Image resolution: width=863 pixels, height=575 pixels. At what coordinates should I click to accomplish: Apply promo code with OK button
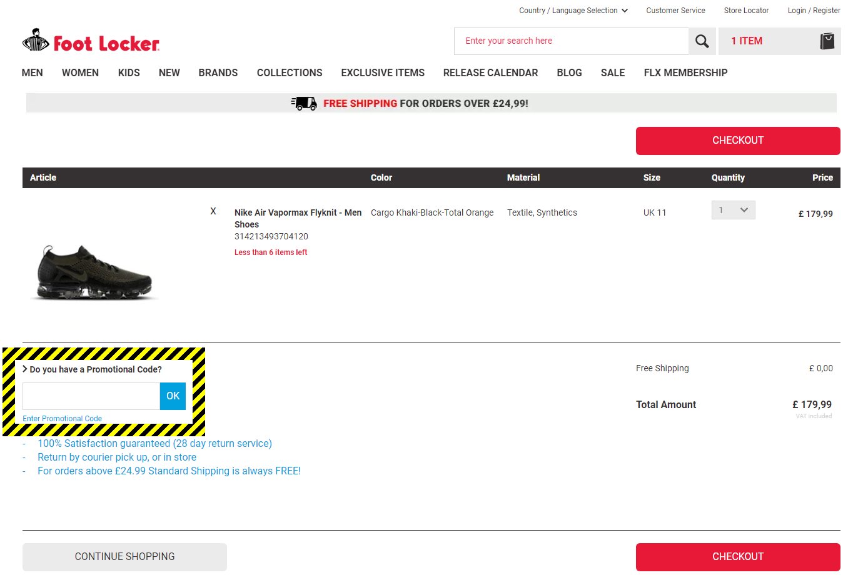coord(173,396)
